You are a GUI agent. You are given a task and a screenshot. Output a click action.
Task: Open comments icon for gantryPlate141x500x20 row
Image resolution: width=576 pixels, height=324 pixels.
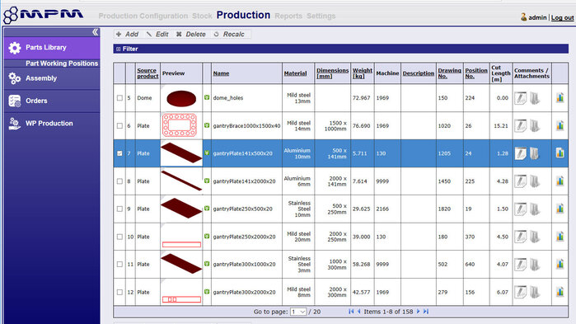pyautogui.click(x=520, y=153)
